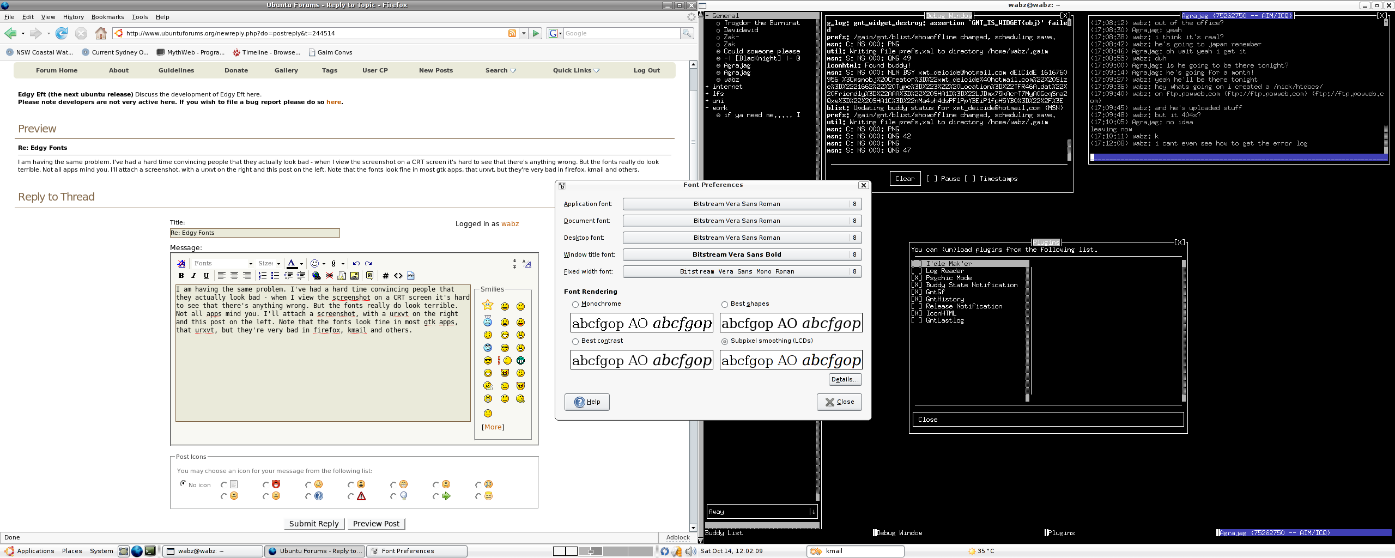Open the text color picker swatch
This screenshot has height=558, width=1395.
(x=292, y=263)
